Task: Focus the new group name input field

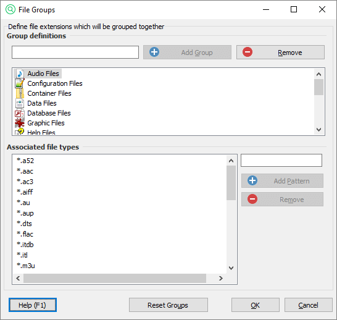Action: [75, 52]
